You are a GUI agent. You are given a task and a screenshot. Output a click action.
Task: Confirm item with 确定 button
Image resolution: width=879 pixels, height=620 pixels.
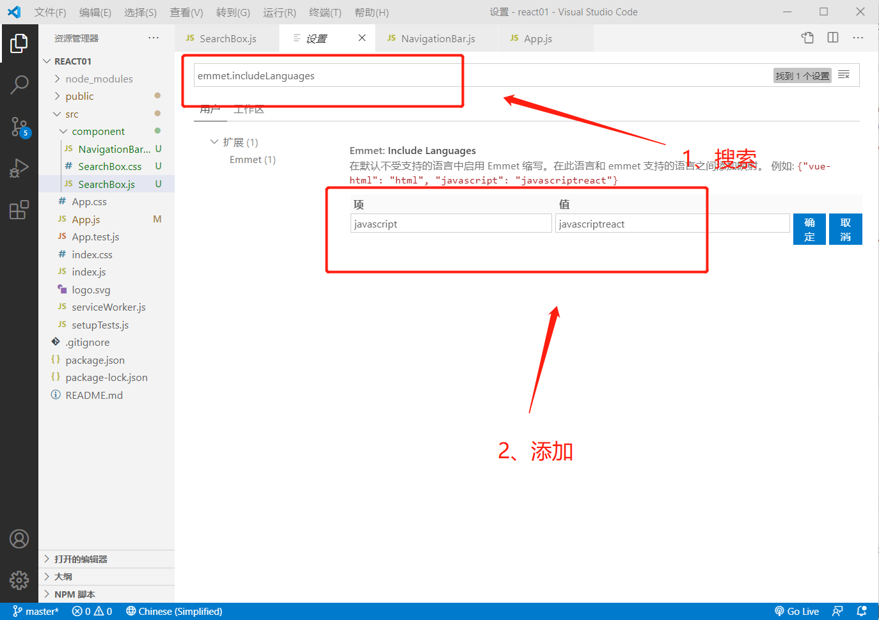click(x=809, y=229)
